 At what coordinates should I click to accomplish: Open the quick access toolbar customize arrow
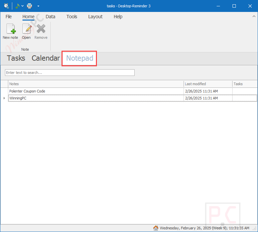click(38, 6)
